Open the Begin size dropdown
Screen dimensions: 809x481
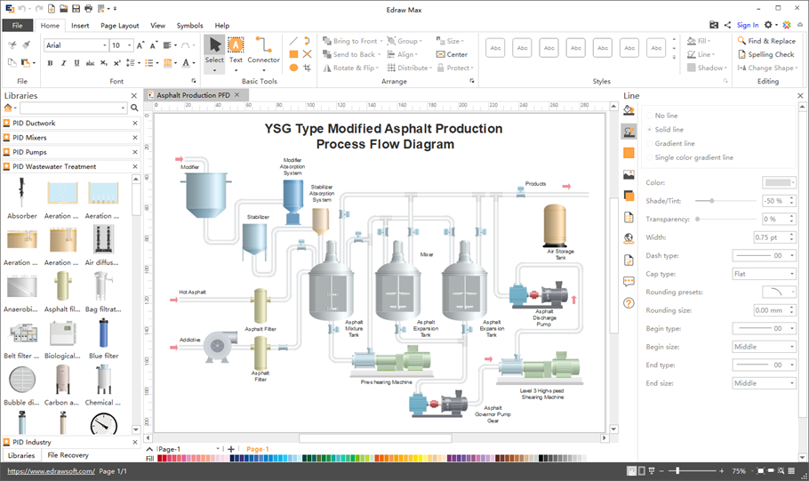pos(764,347)
